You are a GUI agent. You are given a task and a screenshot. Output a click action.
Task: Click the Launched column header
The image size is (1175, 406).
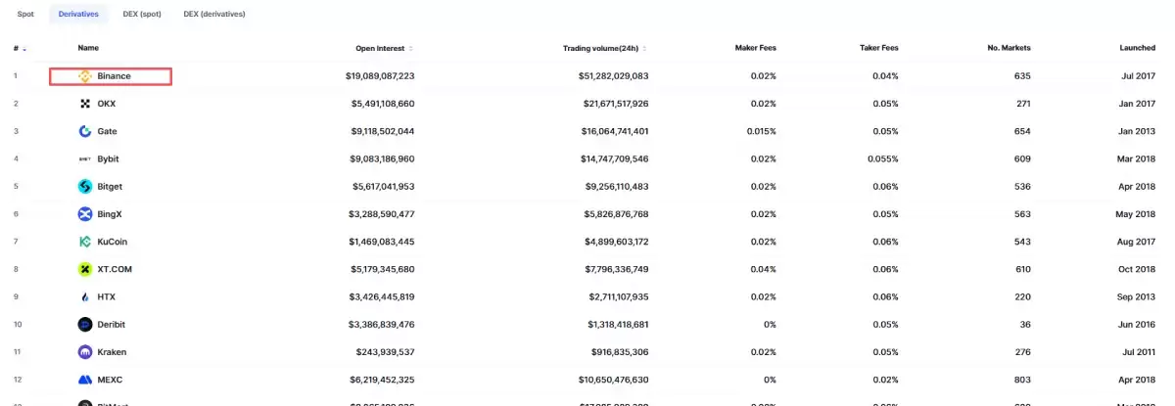[1138, 48]
